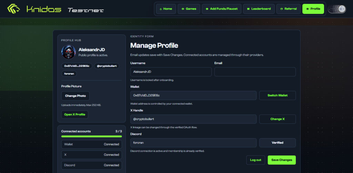Click the connected accounts progress bar
The image size is (353, 173).
[x=91, y=137]
